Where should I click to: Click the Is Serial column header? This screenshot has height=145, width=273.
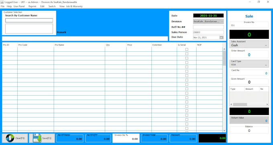[x=187, y=45]
